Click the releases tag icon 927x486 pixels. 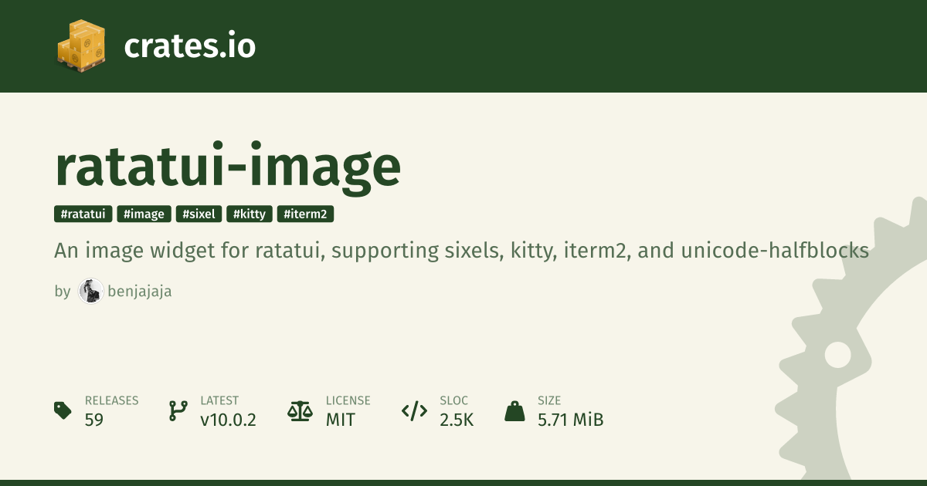[x=63, y=410]
